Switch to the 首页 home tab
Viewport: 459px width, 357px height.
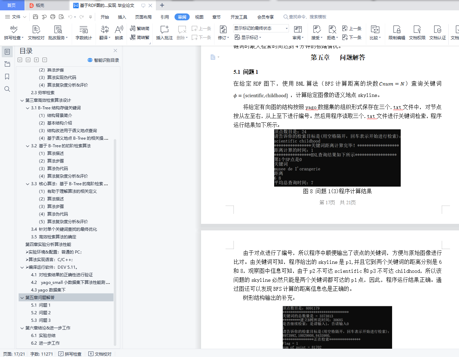pos(12,5)
